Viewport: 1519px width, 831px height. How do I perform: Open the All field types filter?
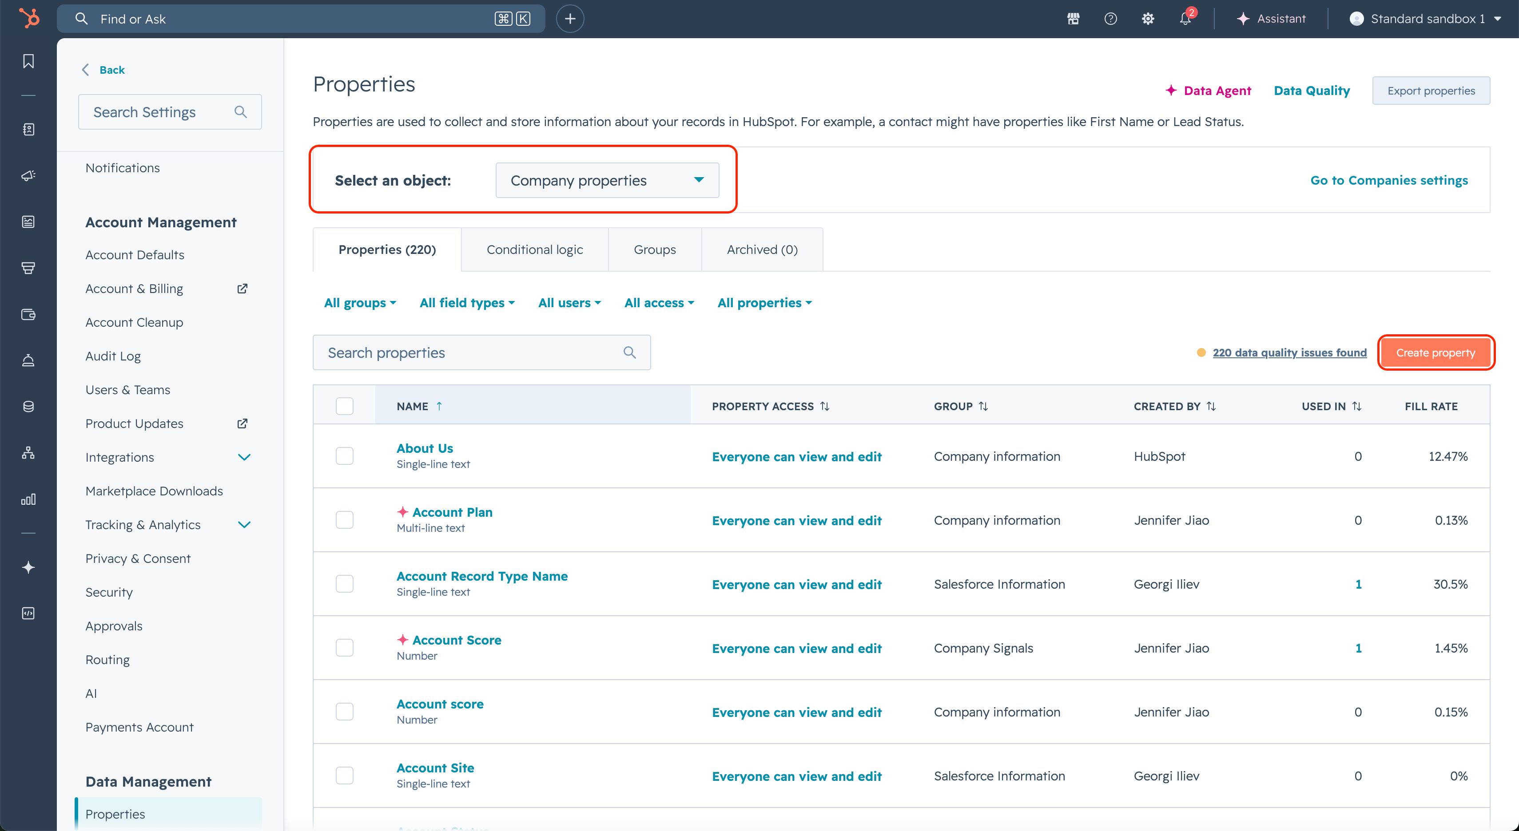coord(467,303)
